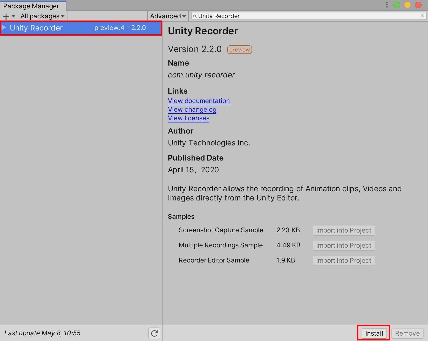Open the Advanced dropdown
Image resolution: width=428 pixels, height=341 pixels.
click(168, 16)
